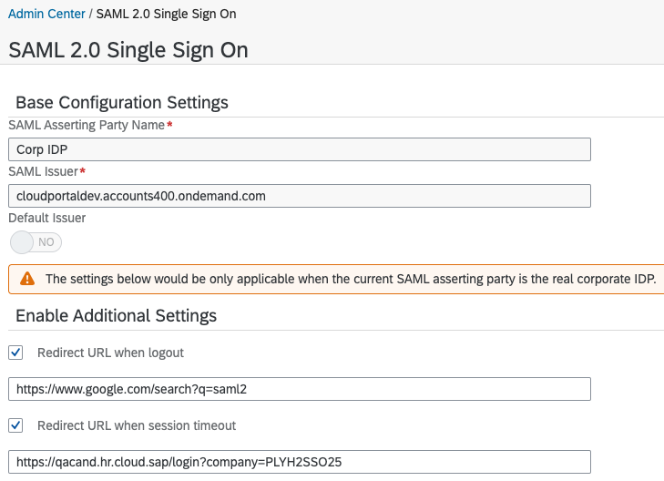The width and height of the screenshot is (664, 481).
Task: Click the SAML 2.0 Single Sign On breadcrumb text
Action: click(166, 14)
